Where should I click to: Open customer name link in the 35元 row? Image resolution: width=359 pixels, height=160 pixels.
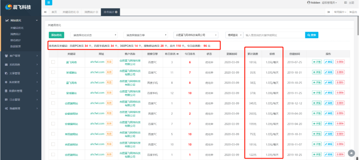[x=130, y=72]
